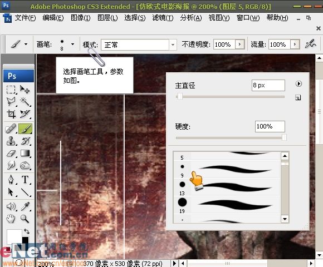The width and height of the screenshot is (323, 267).
Task: Click the foreground color swatch
Action: [14, 236]
